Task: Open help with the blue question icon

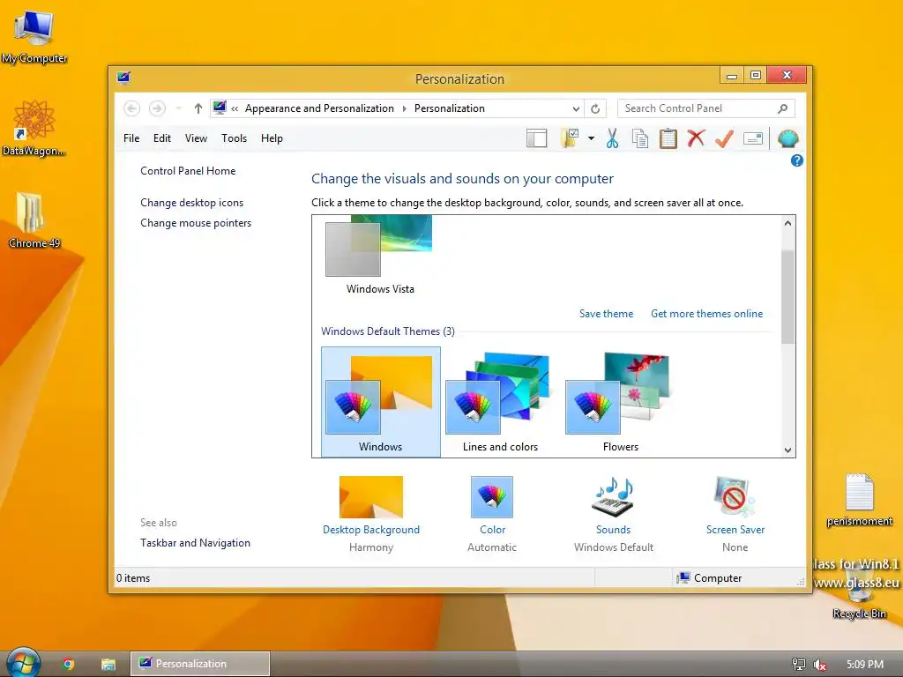Action: (x=796, y=160)
